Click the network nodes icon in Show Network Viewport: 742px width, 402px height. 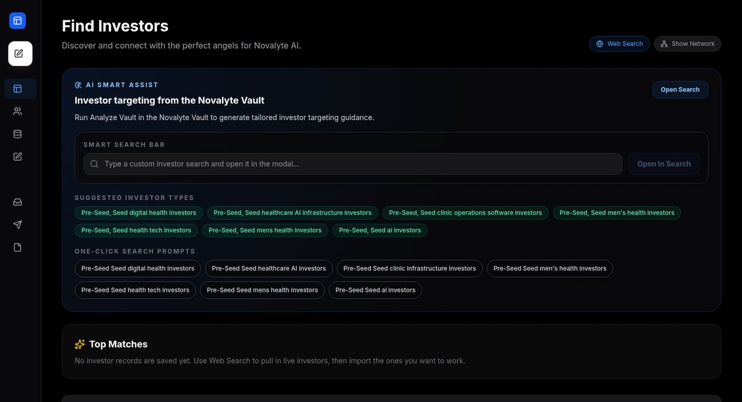664,44
